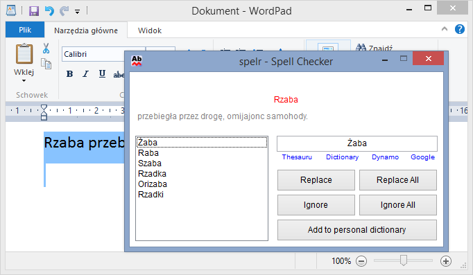Click the Copy icon below scissors
Image resolution: width=473 pixels, height=275 pixels.
(x=46, y=64)
